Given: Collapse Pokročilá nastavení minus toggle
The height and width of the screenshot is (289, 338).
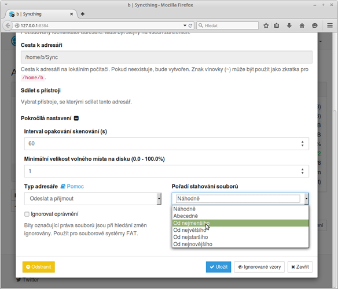Looking at the screenshot, I should tap(76, 118).
